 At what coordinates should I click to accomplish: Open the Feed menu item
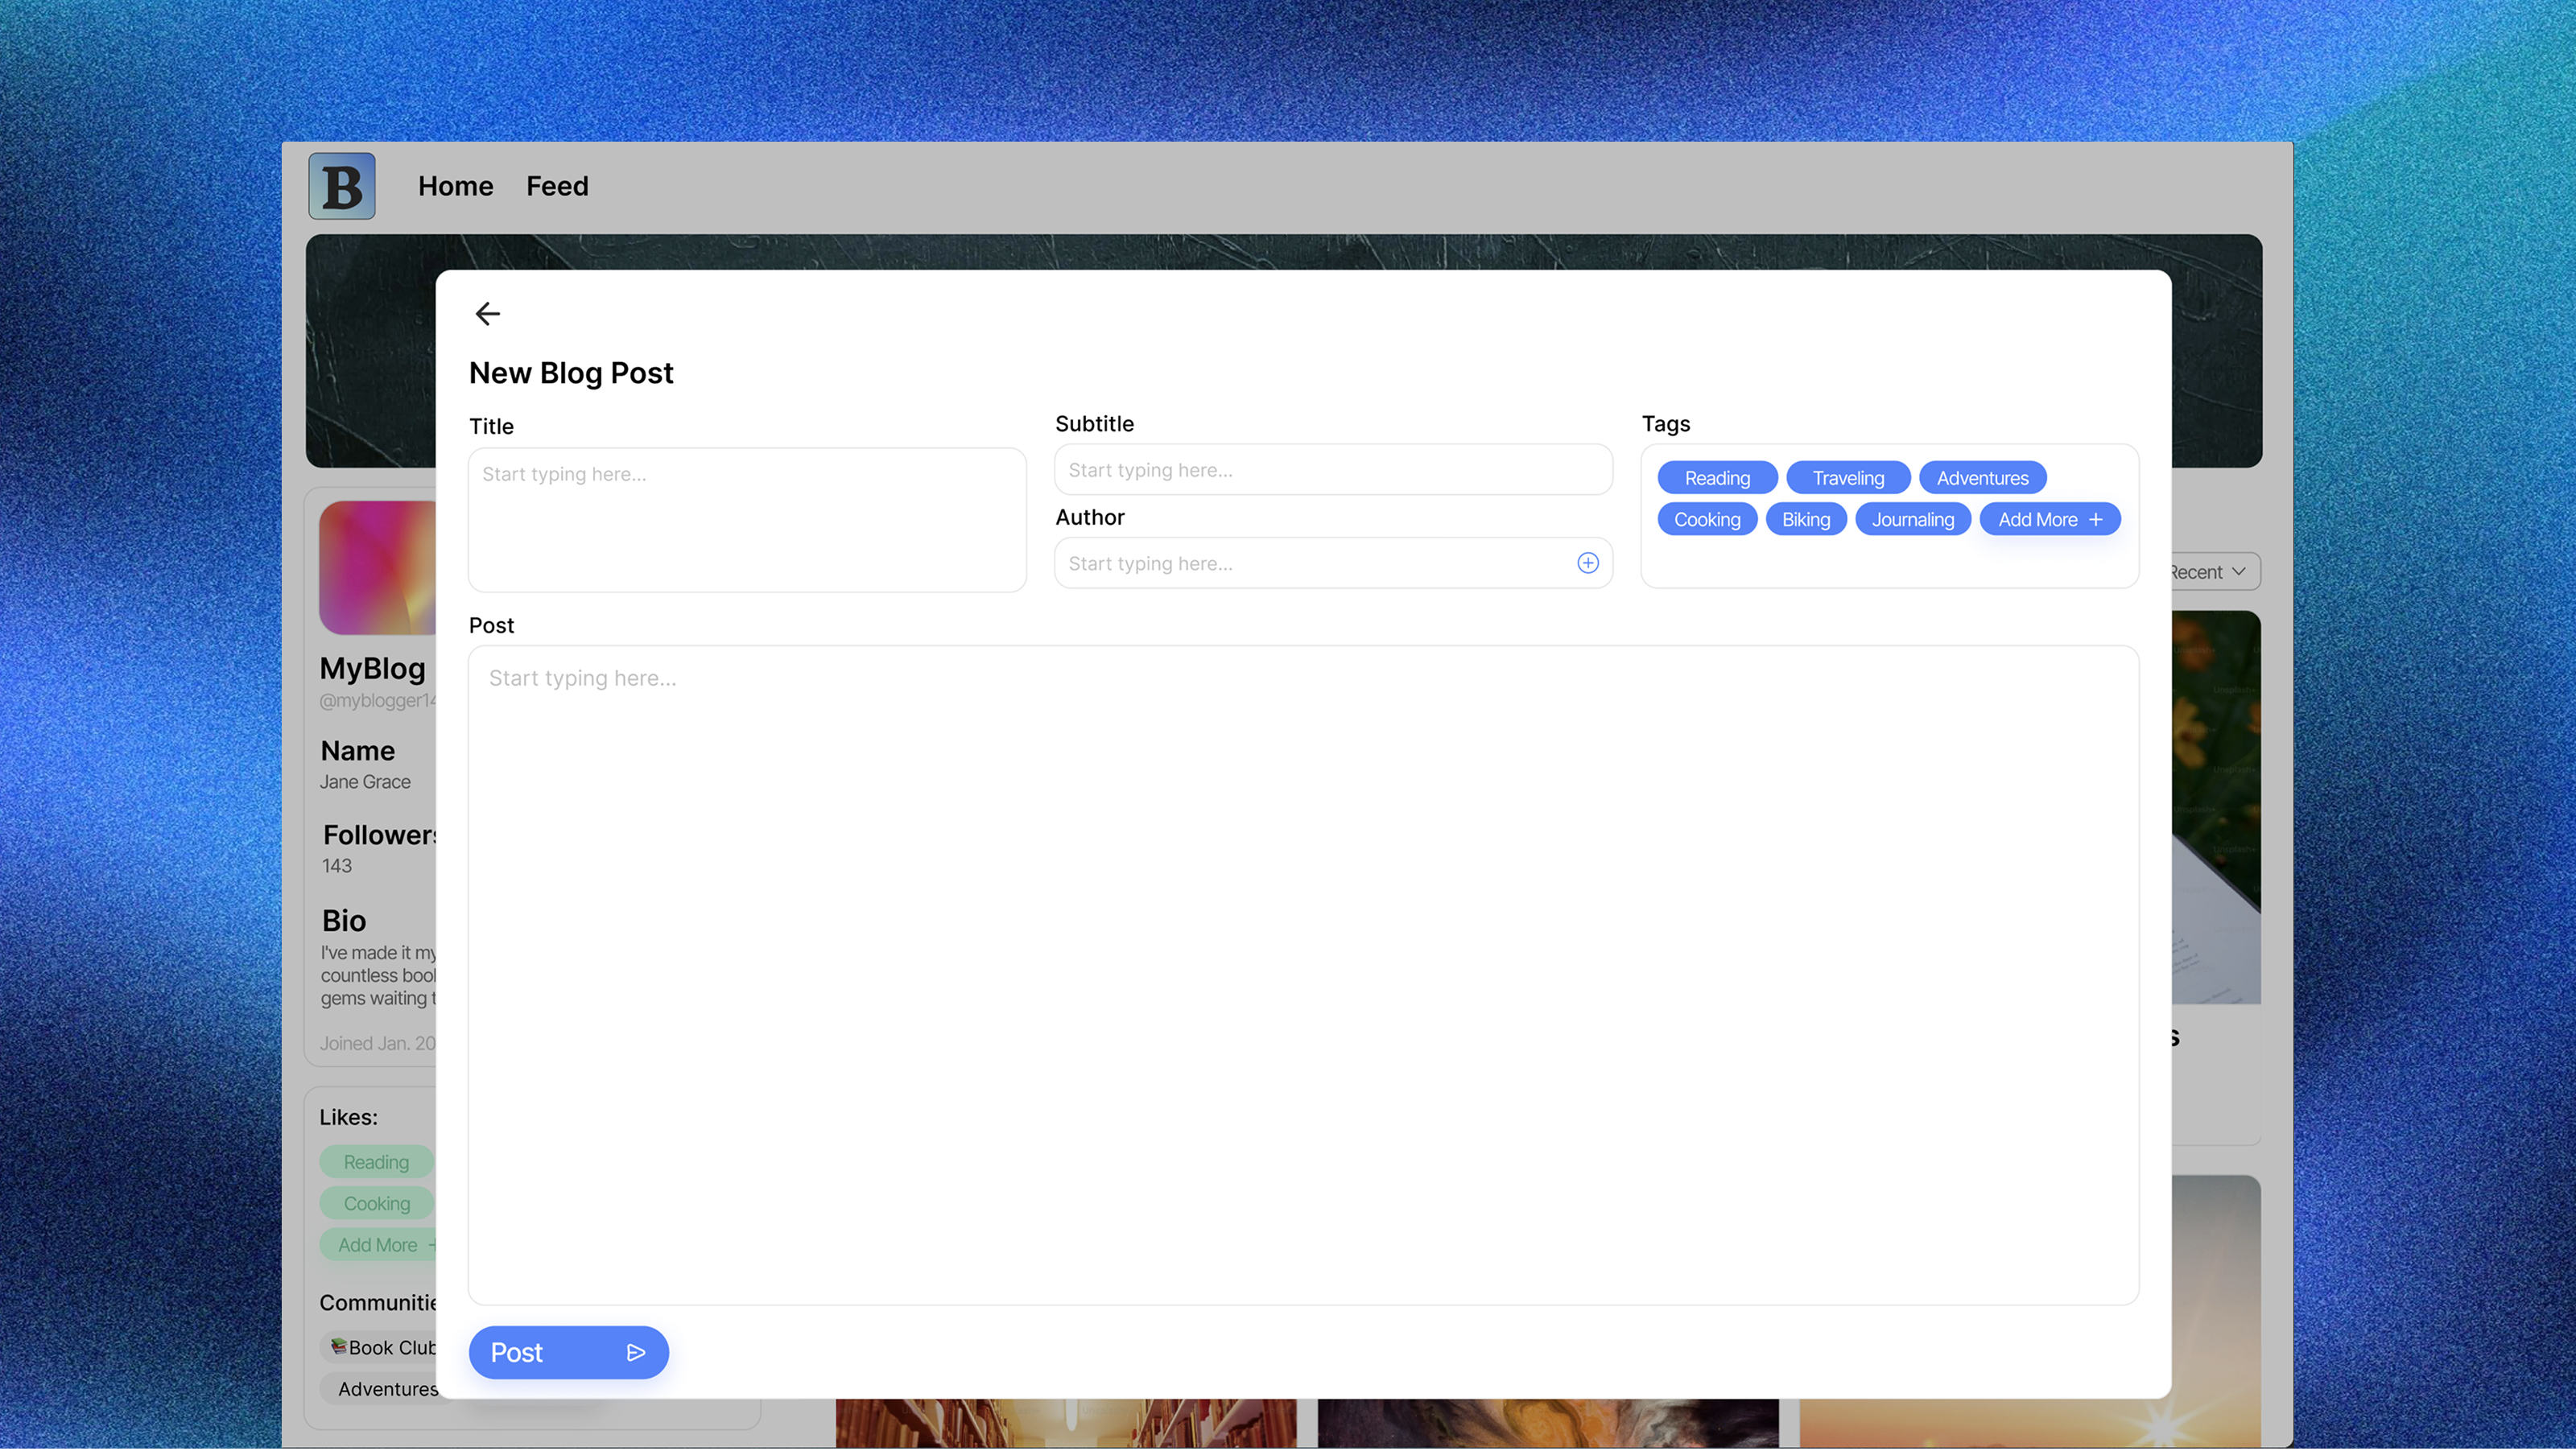[x=557, y=186]
